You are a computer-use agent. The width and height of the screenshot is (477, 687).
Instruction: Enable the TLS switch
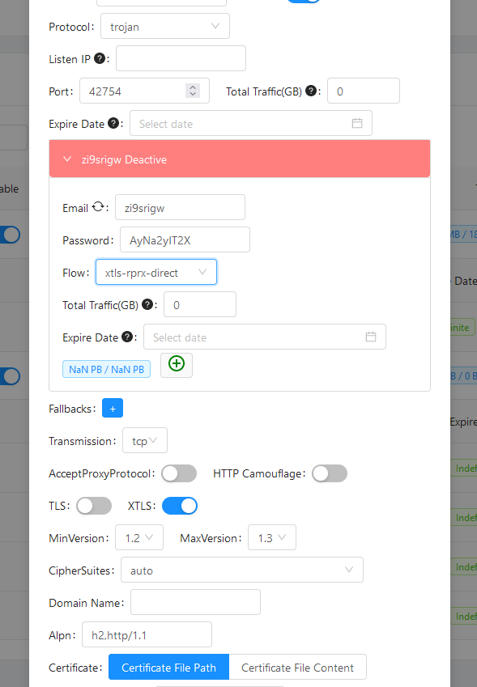pyautogui.click(x=94, y=506)
